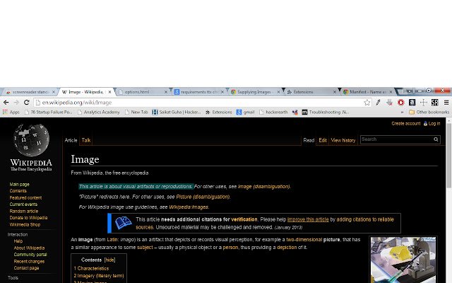Click the open book icon in citation notice
The image size is (452, 283).
123,223
